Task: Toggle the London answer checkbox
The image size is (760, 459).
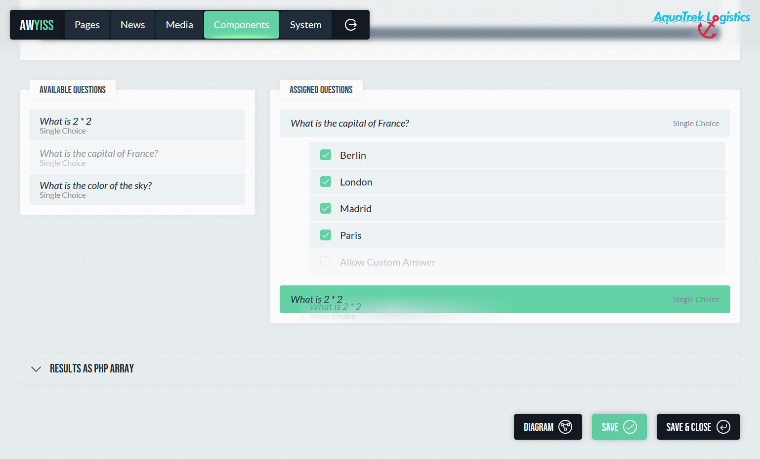Action: (326, 182)
